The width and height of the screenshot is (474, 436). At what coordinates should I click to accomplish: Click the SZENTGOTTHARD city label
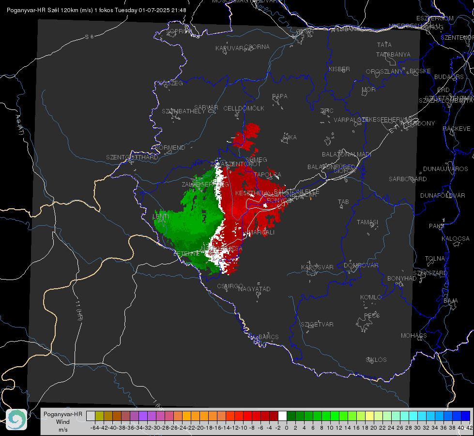pyautogui.click(x=132, y=157)
